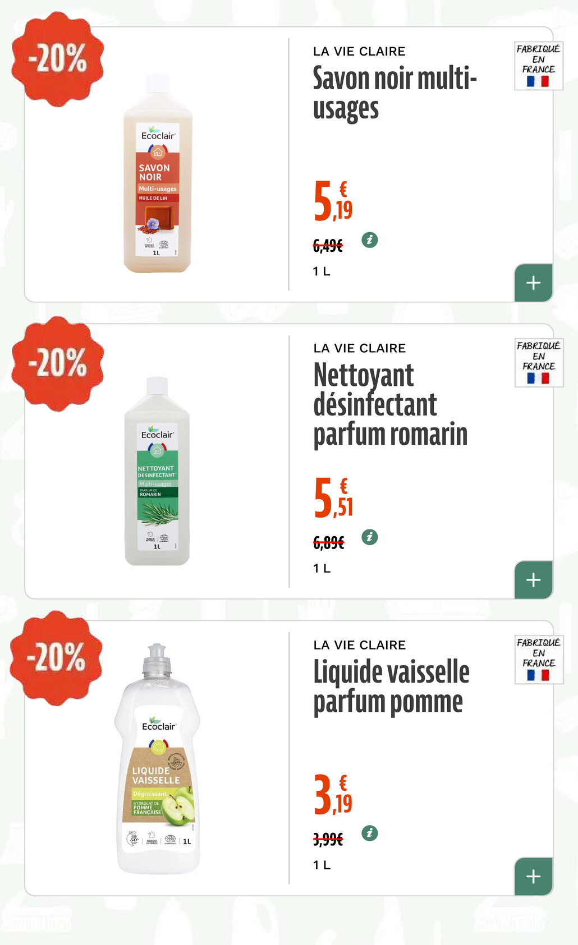Add Savon noir multi-usages to cart
This screenshot has height=945, width=578.
click(533, 283)
